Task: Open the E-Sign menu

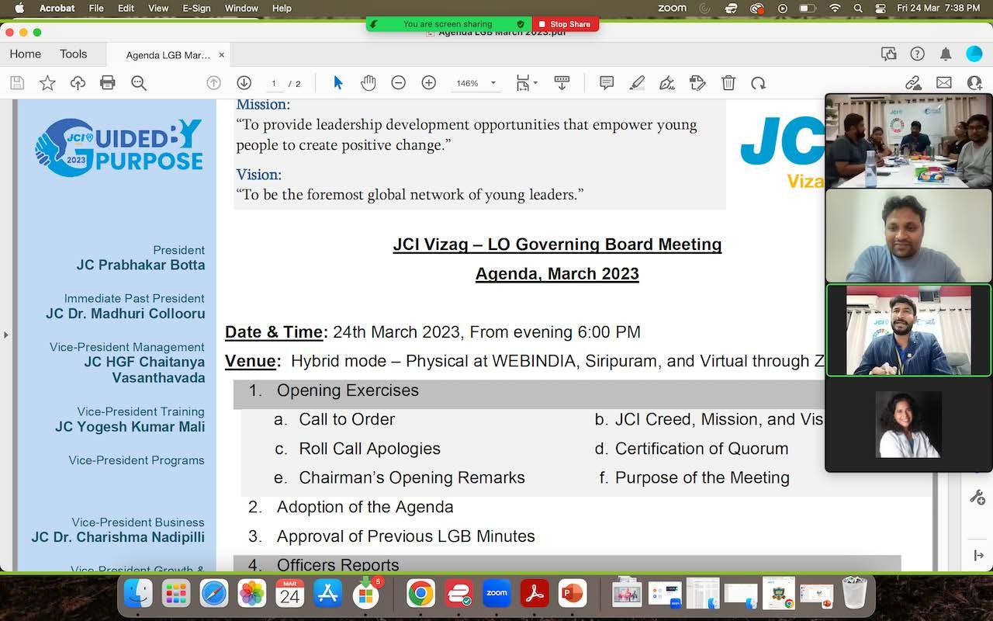Action: [196, 9]
